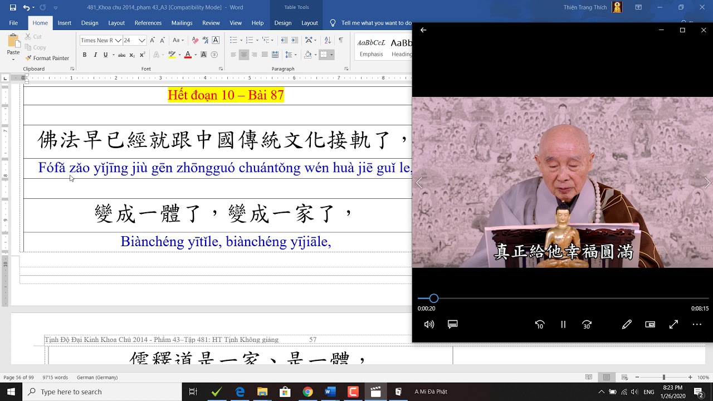The image size is (713, 401).
Task: Increase font size with Grow Font
Action: pyautogui.click(x=152, y=40)
